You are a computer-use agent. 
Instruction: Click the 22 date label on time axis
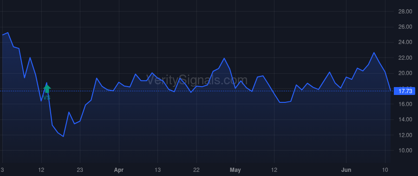click(x=196, y=170)
